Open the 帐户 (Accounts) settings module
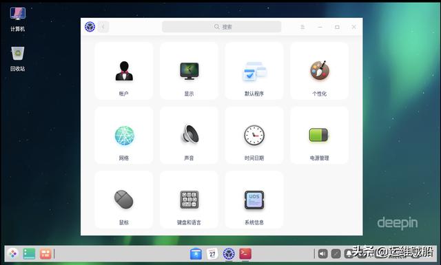This screenshot has width=441, height=265. coord(124,71)
